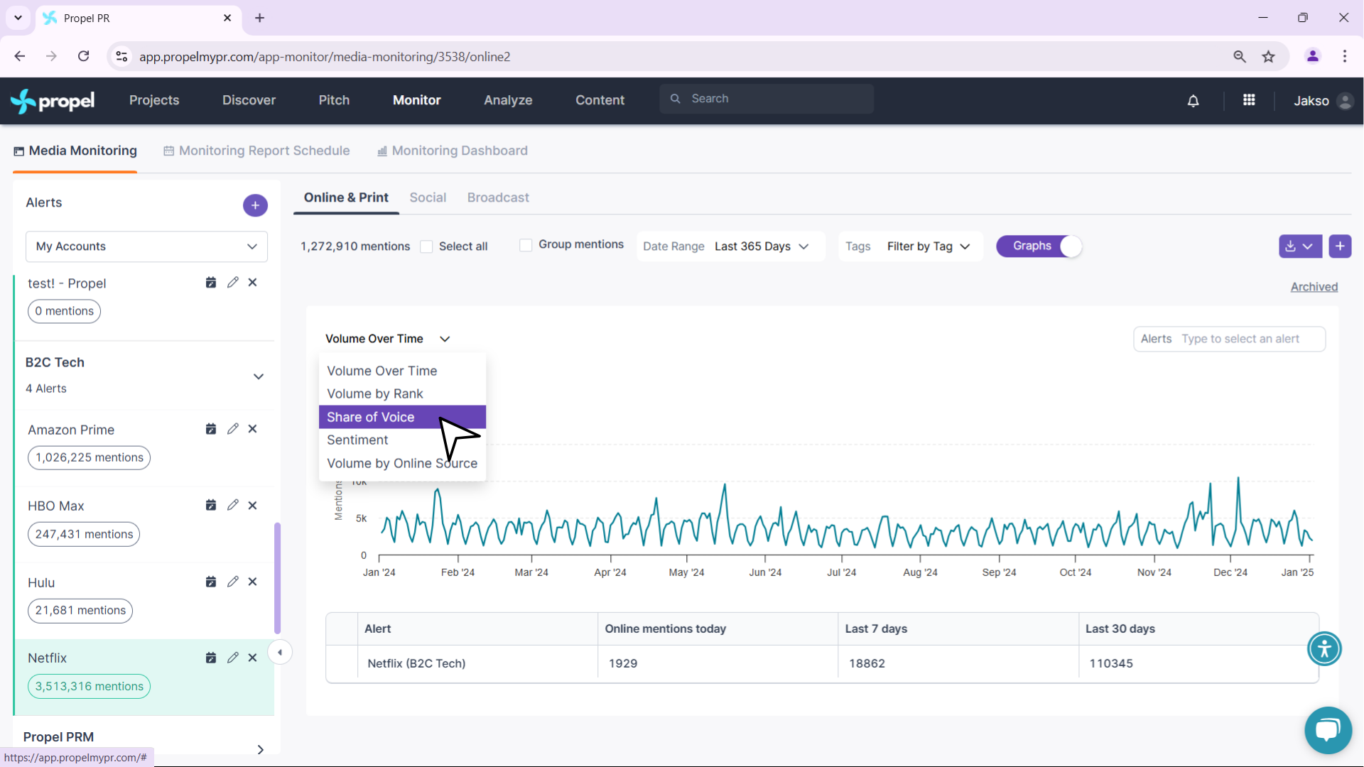Delete the test! - Propel alert
The width and height of the screenshot is (1364, 767).
tap(252, 283)
